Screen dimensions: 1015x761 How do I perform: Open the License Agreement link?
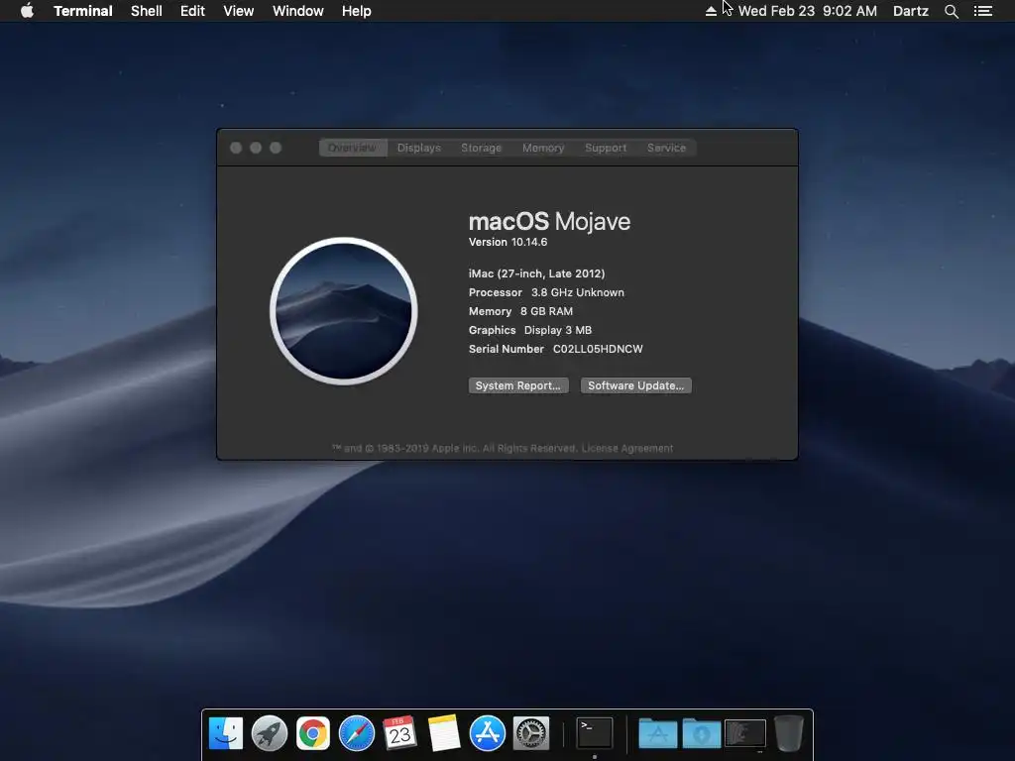(627, 449)
